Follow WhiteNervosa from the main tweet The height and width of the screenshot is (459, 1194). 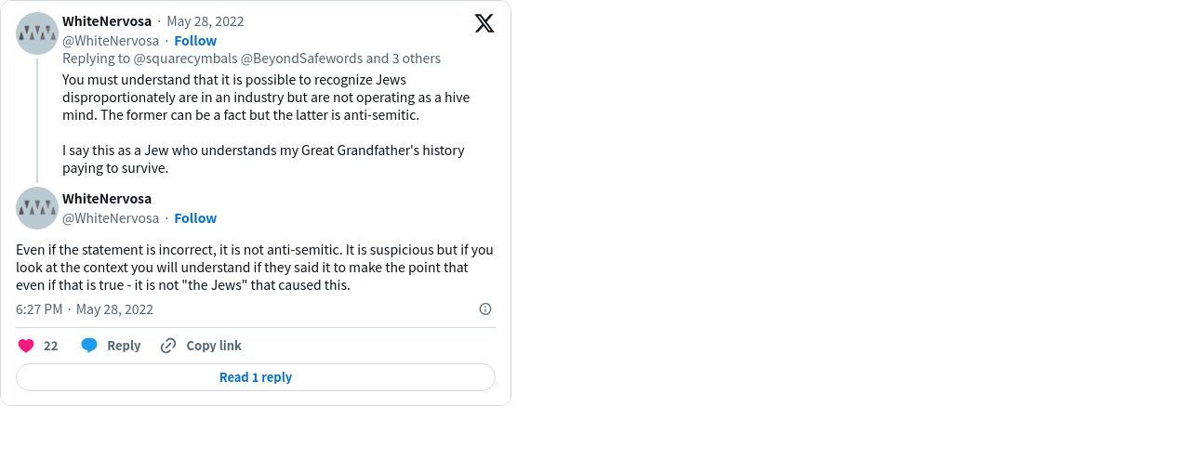[195, 218]
